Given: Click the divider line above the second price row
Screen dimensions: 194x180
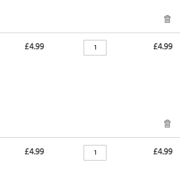Looking at the screenshot, I should pos(90,137).
